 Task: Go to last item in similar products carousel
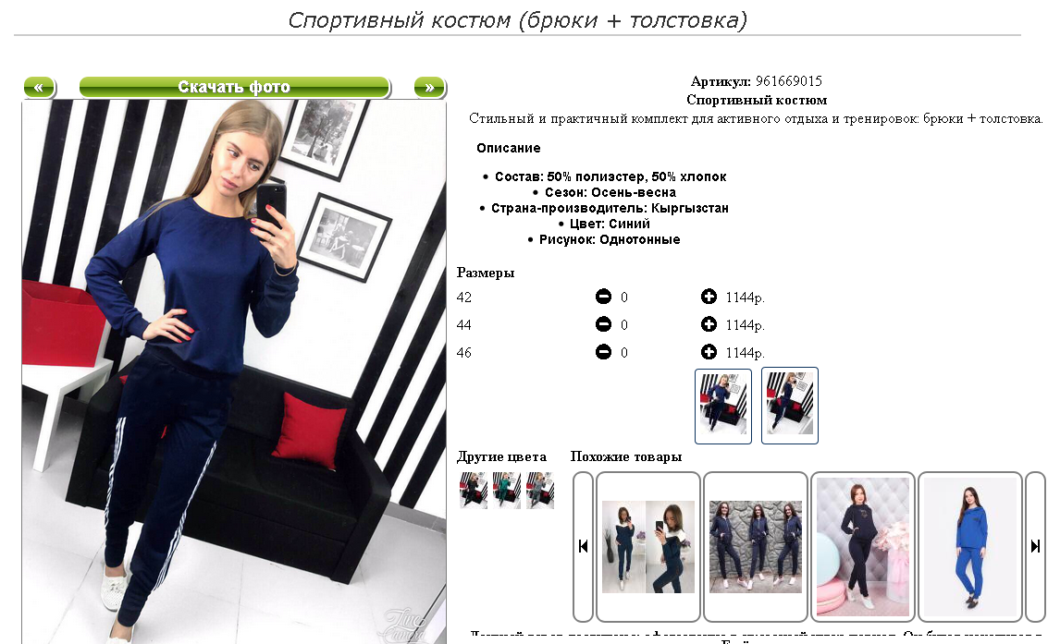pos(1035,547)
